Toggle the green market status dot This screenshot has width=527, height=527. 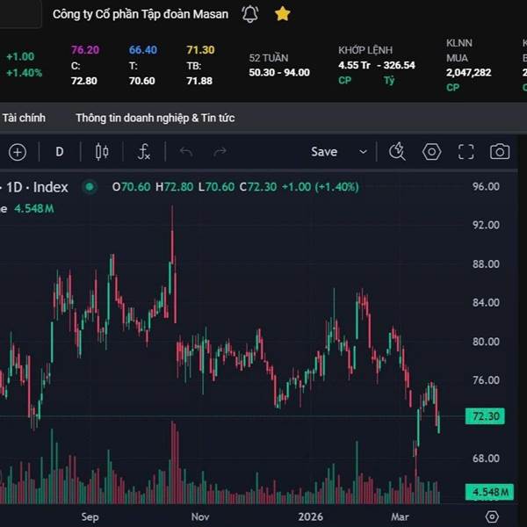click(x=88, y=187)
